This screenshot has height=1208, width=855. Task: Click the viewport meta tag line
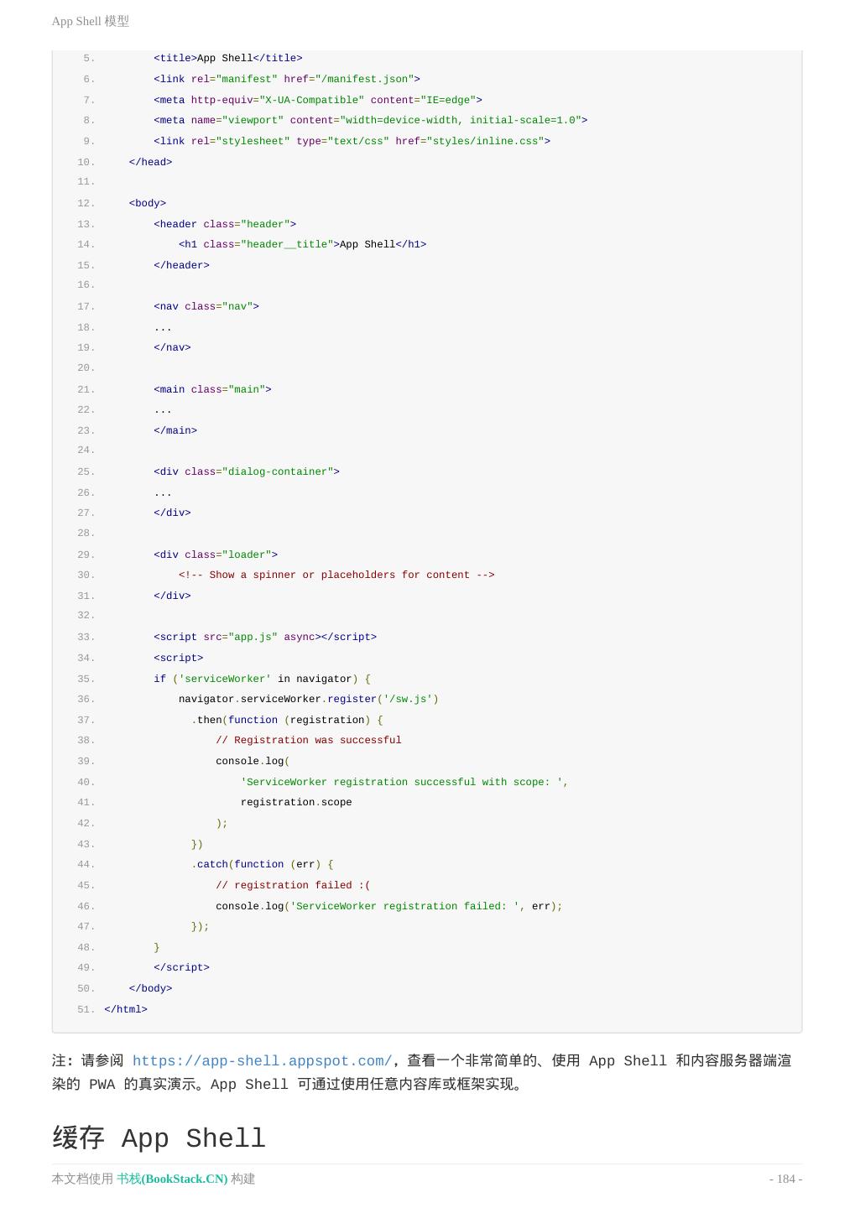tap(370, 120)
